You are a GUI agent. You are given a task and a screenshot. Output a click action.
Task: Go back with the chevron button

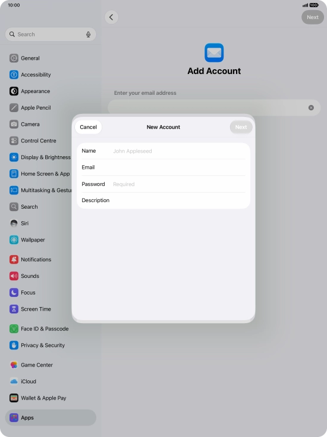click(x=111, y=17)
